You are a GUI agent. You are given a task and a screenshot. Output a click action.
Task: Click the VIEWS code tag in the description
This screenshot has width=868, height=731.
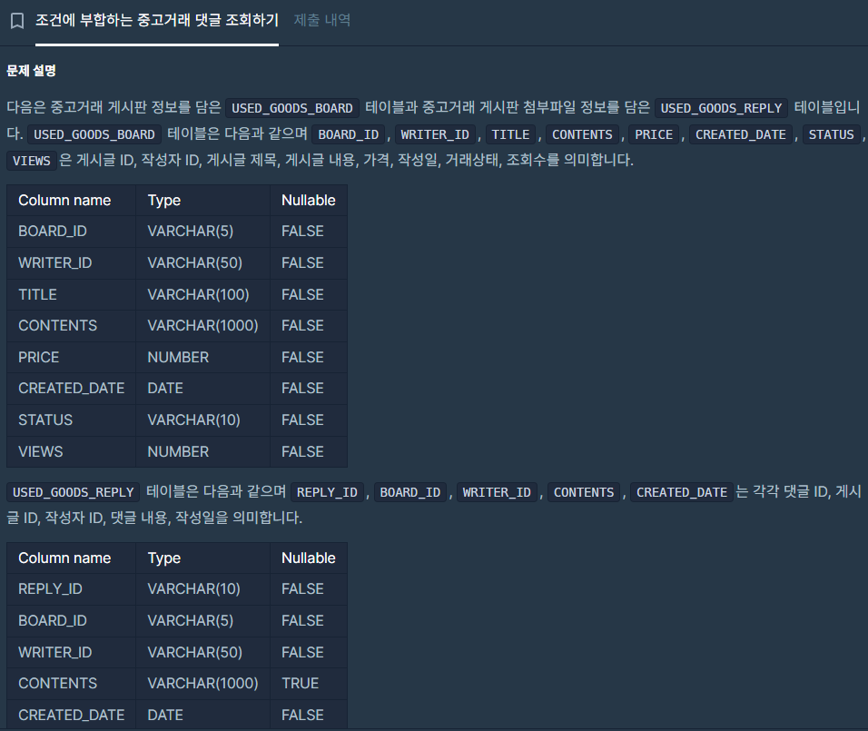click(32, 161)
